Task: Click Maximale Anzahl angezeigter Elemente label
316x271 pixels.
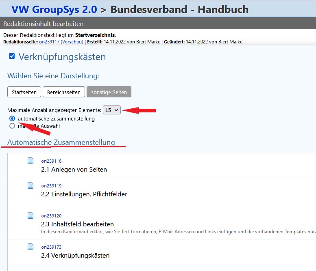Action: 54,110
